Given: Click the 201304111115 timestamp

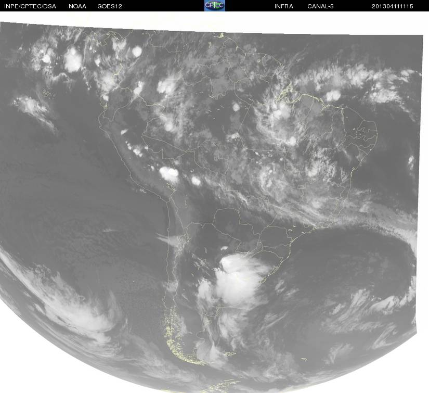Looking at the screenshot, I should coord(392,6).
